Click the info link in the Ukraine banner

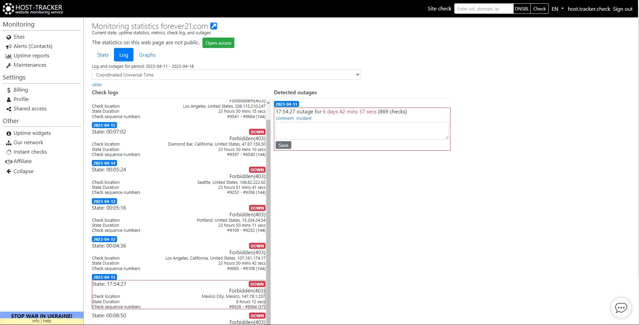36,321
